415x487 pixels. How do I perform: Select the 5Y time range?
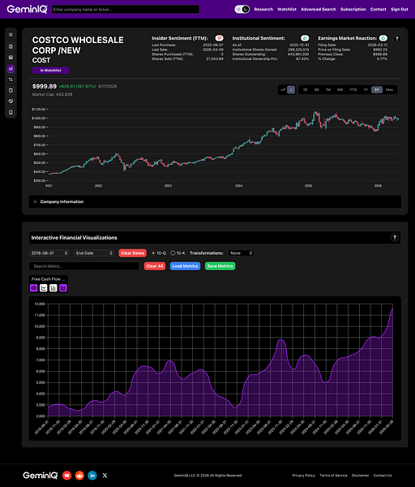pos(377,90)
